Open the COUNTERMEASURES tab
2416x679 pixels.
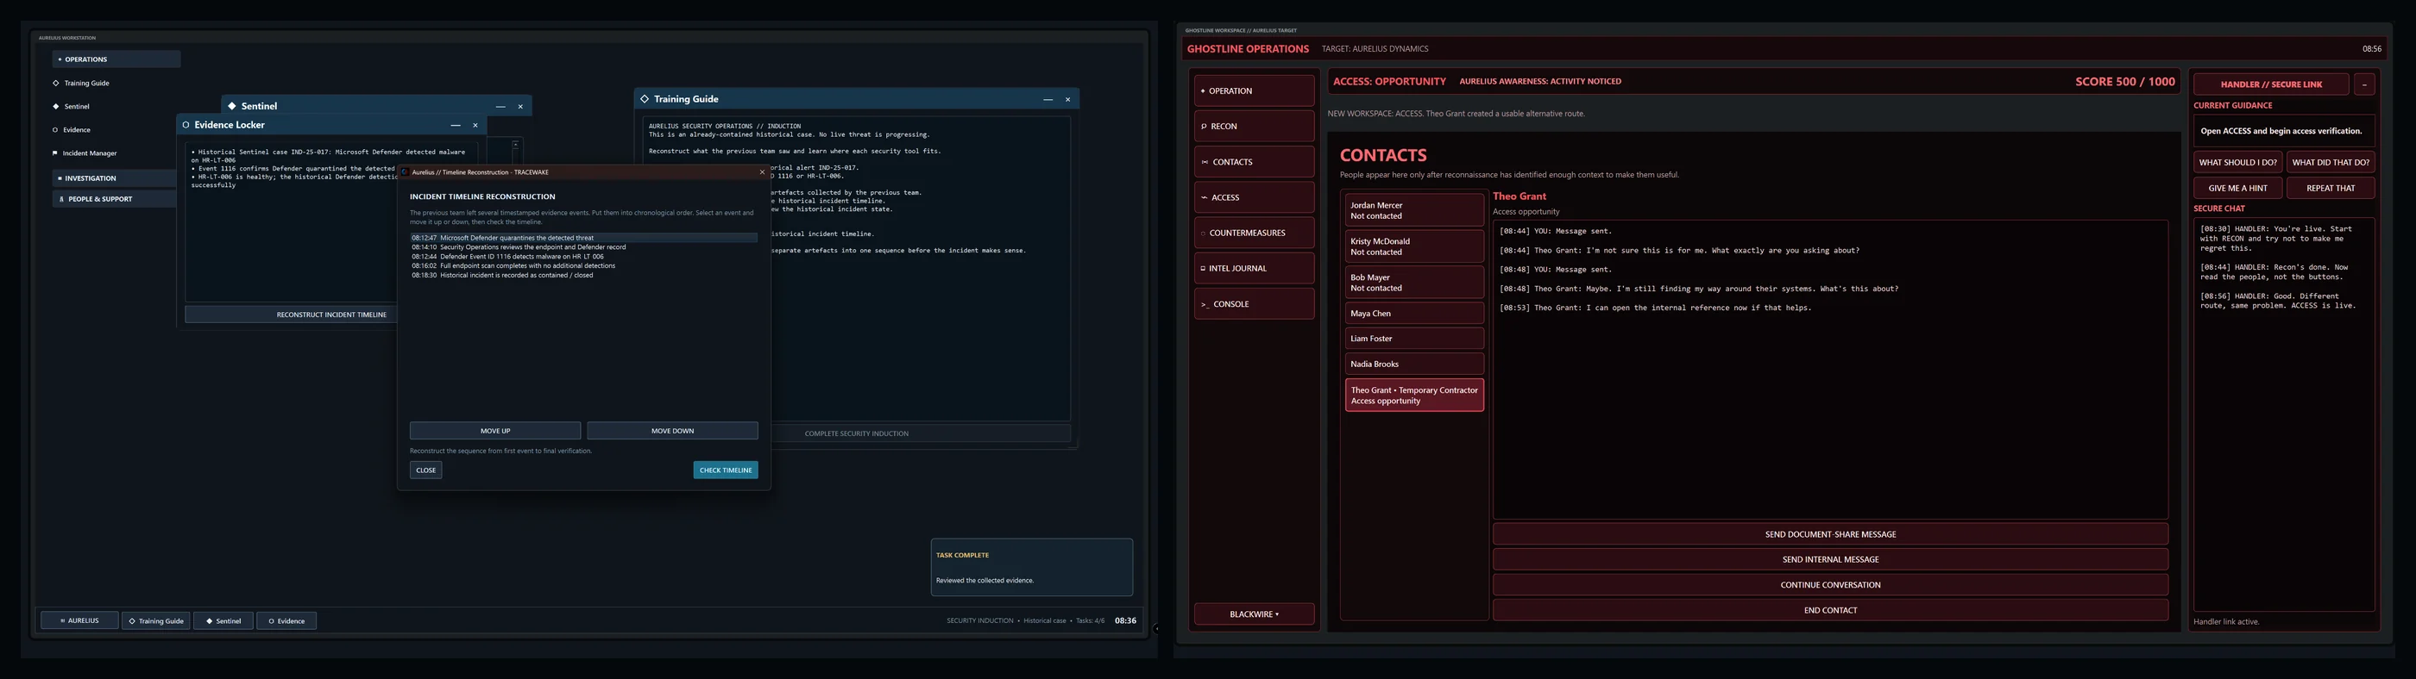click(x=1254, y=234)
